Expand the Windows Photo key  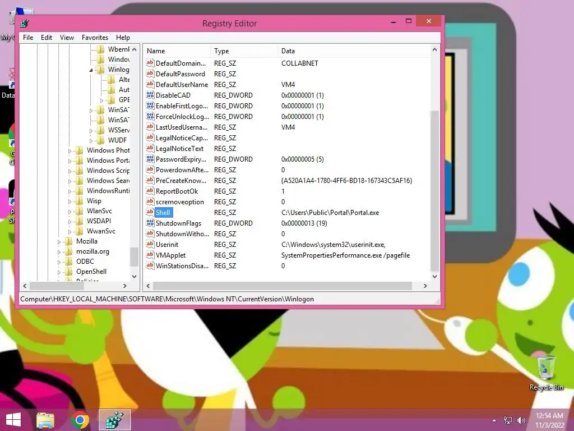coord(70,150)
